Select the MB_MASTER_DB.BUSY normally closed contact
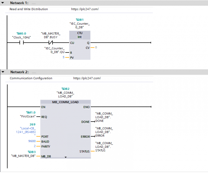 pos(51,43)
